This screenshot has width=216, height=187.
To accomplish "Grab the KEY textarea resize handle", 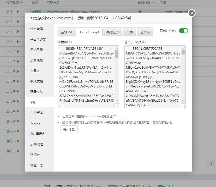I will (x=117, y=106).
